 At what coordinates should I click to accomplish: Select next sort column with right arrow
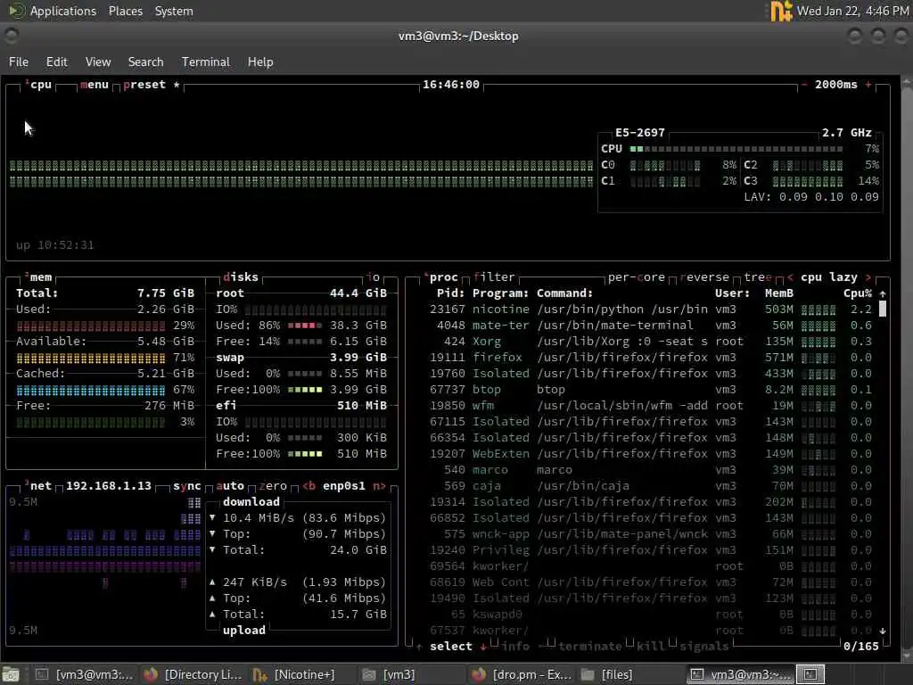coord(868,277)
